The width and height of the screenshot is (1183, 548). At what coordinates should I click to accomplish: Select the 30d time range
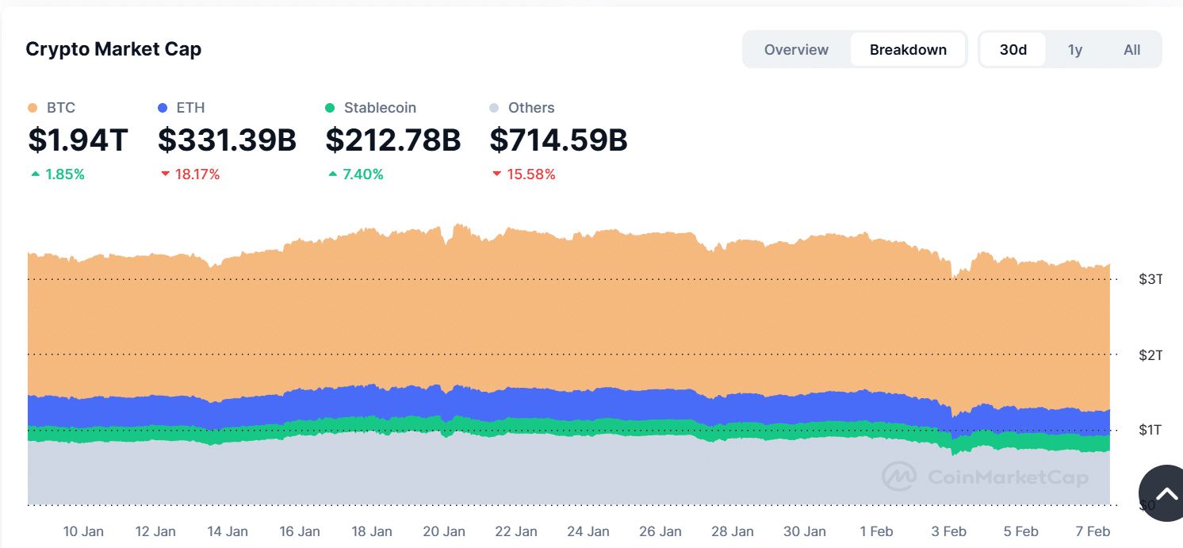coord(1013,50)
